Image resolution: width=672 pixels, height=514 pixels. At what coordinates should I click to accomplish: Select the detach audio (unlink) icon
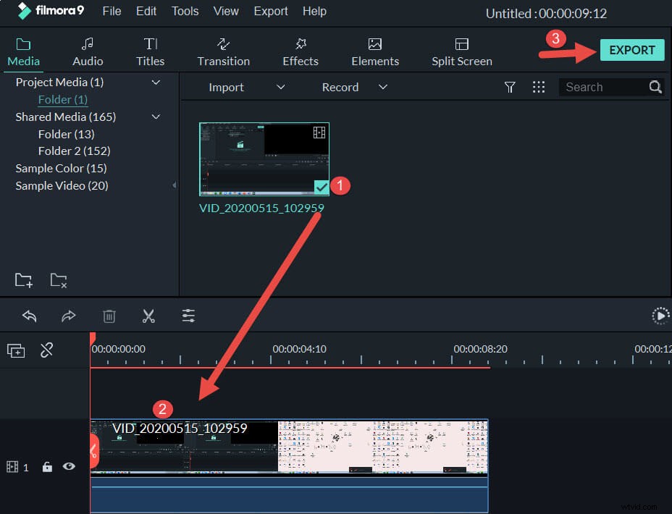46,350
